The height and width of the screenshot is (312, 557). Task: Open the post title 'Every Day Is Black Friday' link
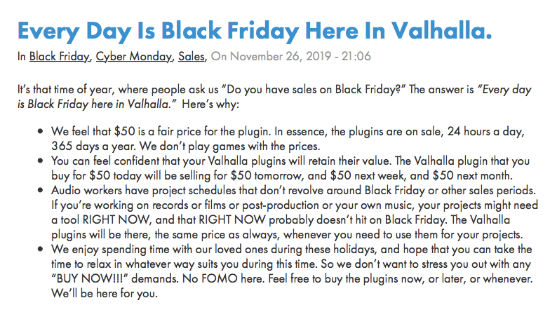[x=254, y=30]
